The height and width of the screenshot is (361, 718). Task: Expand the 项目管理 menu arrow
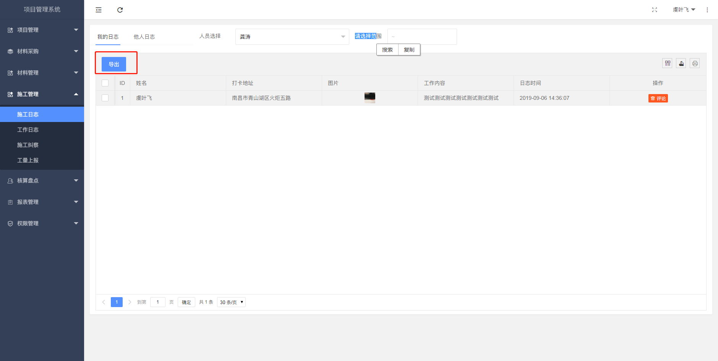(76, 30)
